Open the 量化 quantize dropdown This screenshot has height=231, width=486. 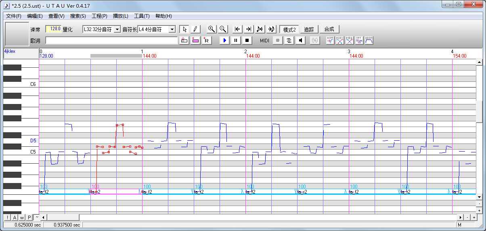pos(117,29)
